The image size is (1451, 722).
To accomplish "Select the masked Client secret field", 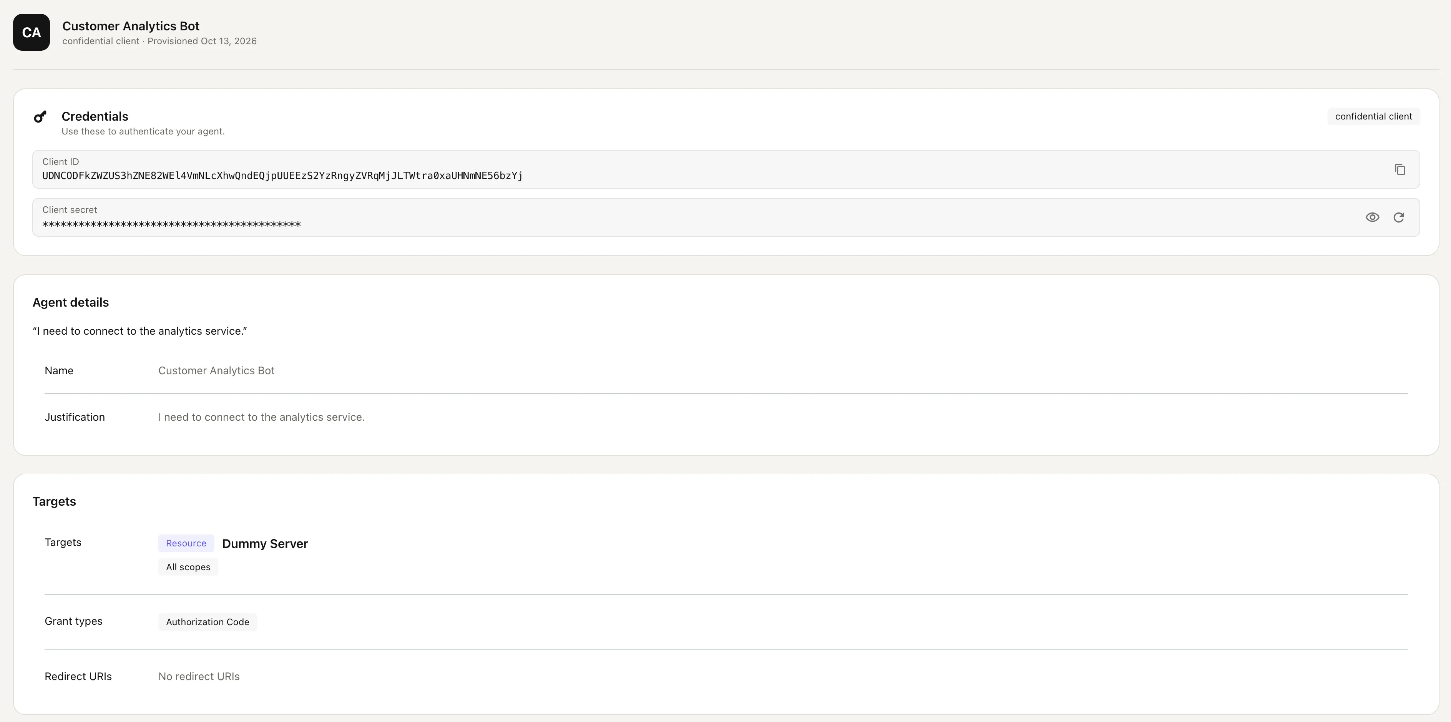I will point(726,217).
